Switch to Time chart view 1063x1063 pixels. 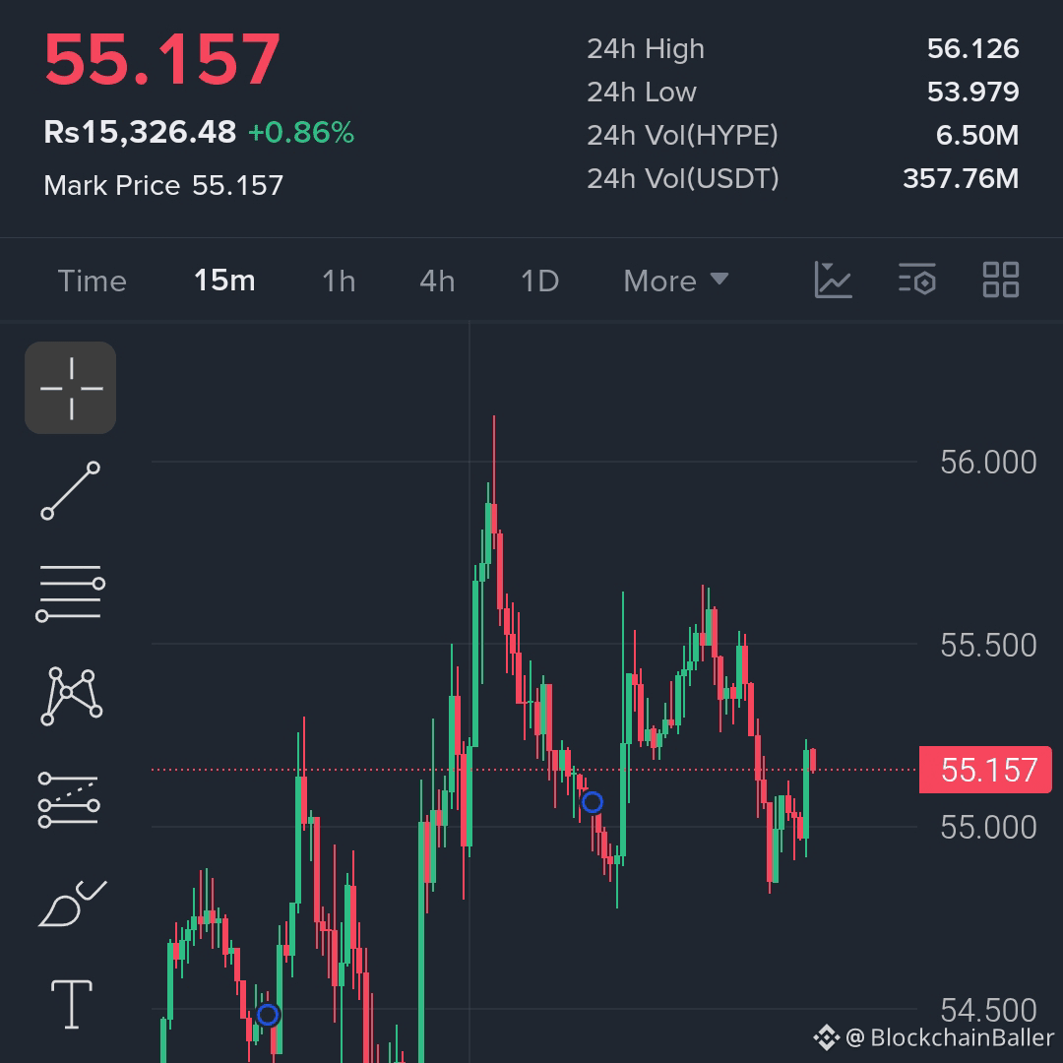click(93, 281)
